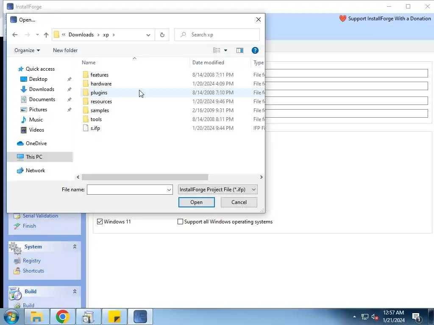Open File Explorer from the taskbar

click(37, 317)
